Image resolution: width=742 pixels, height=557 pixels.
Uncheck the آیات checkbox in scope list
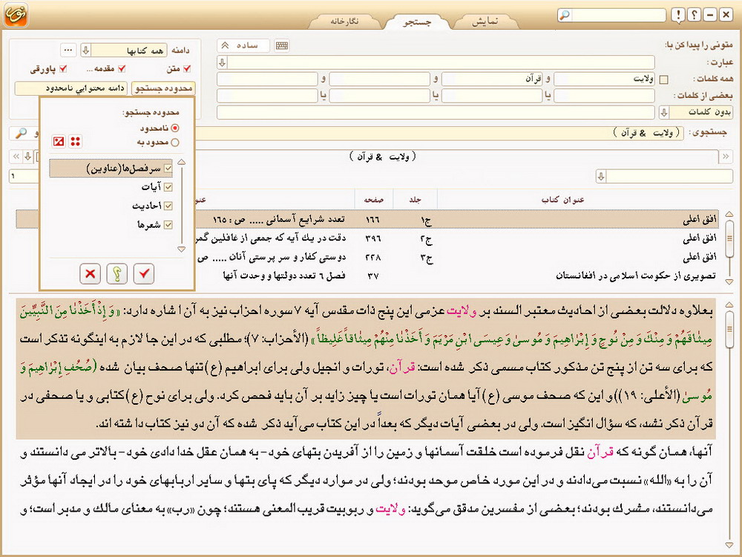[168, 187]
